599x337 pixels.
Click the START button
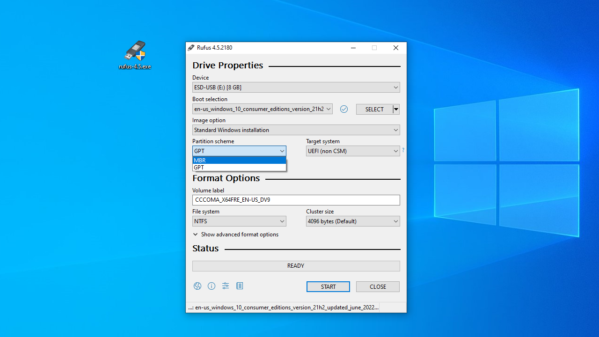point(328,287)
